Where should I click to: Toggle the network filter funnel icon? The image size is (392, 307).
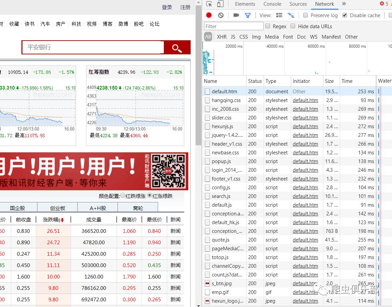click(248, 15)
